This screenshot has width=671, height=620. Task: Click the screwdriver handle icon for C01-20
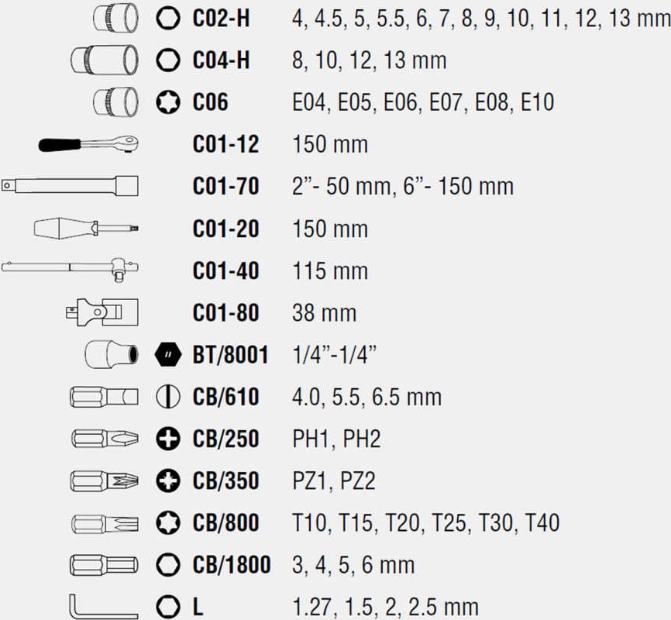[x=87, y=228]
